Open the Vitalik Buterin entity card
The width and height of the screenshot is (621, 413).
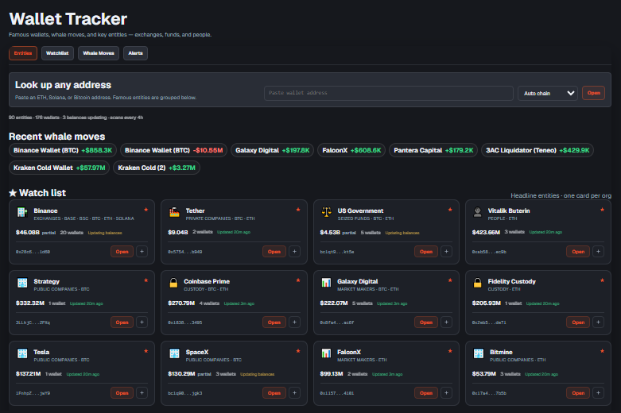[578, 252]
